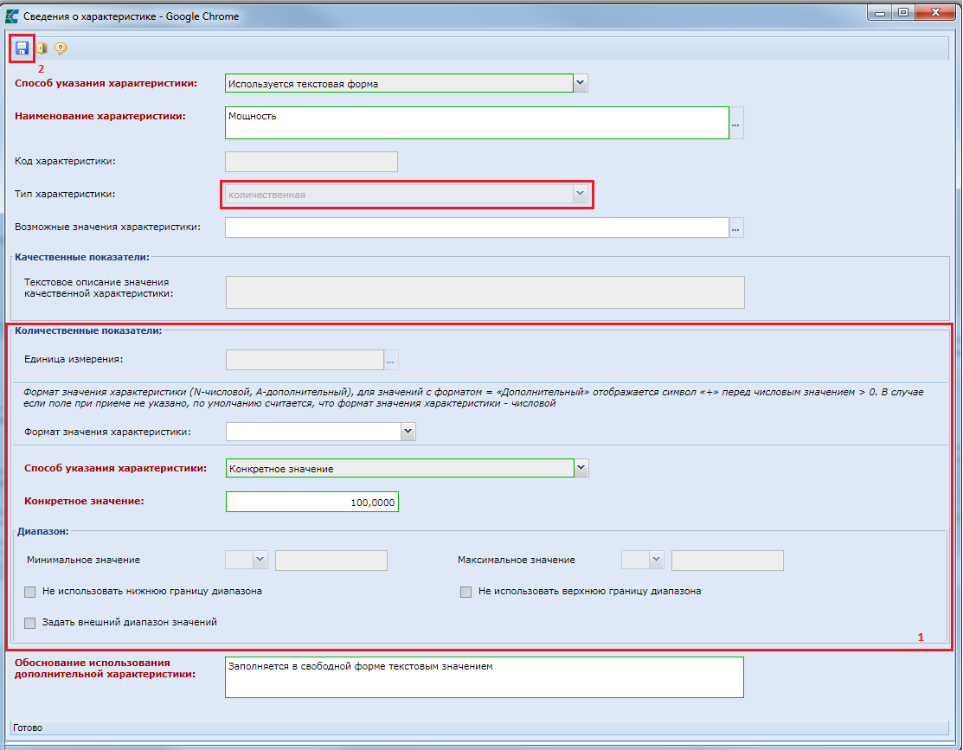Screen dimensions: 963x750
Task: Click ellipsis button next to Возможные значения характеристики
Action: pyautogui.click(x=736, y=228)
